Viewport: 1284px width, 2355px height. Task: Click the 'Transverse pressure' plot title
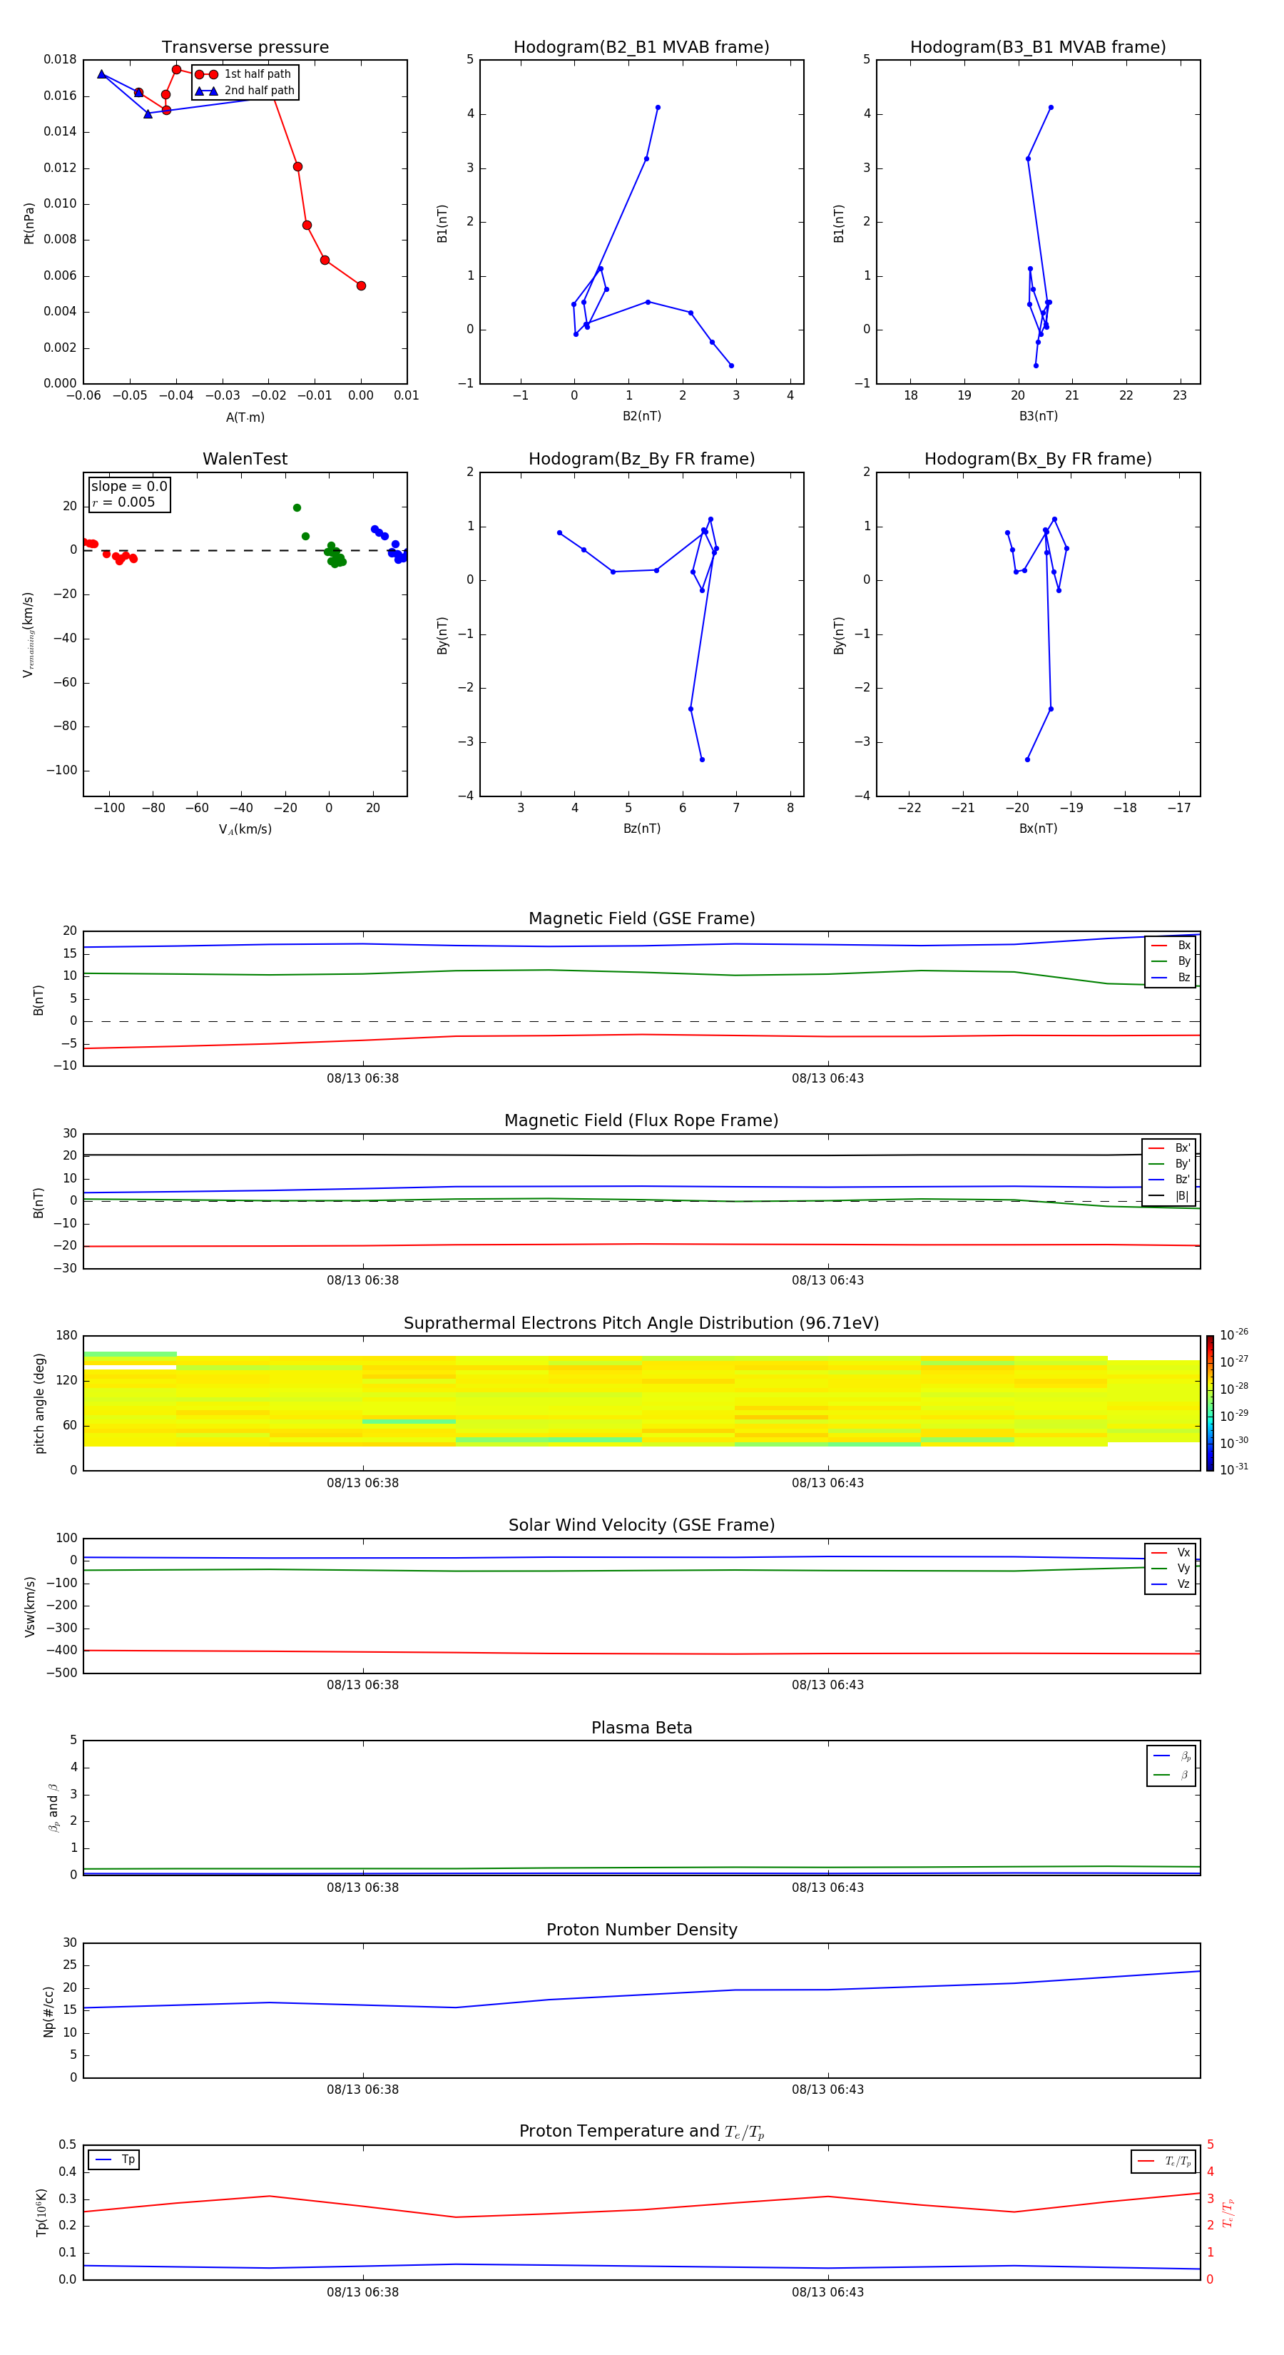245,48
